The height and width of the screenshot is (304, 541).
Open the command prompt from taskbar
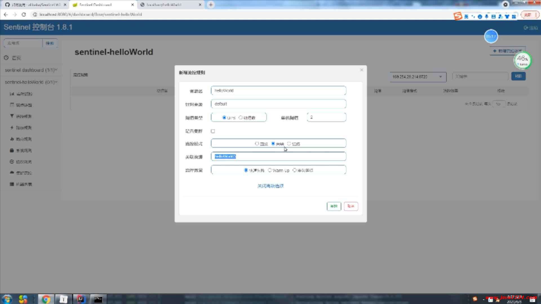(x=98, y=299)
